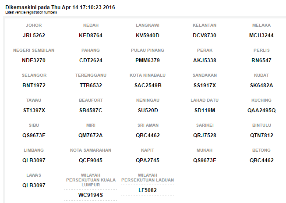
Task: Select Kelantan plate DCV8730
Action: pyautogui.click(x=205, y=36)
